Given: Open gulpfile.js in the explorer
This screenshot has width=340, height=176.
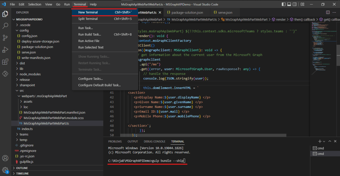Looking at the screenshot, I should [26, 162].
